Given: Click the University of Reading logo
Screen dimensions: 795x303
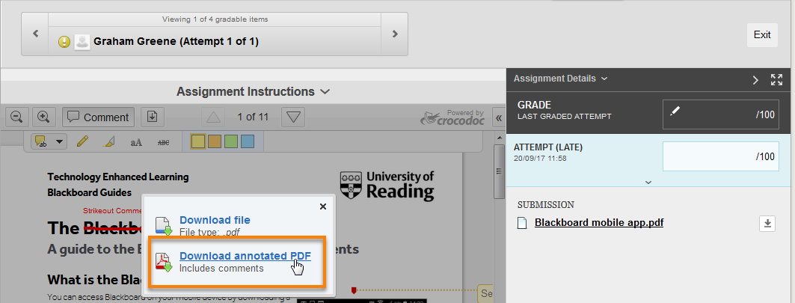Looking at the screenshot, I should (387, 185).
